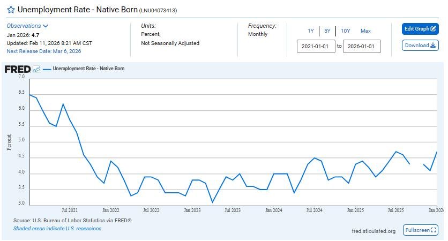Click the end date field 2026-01-01
This screenshot has width=448, height=241.
(362, 47)
